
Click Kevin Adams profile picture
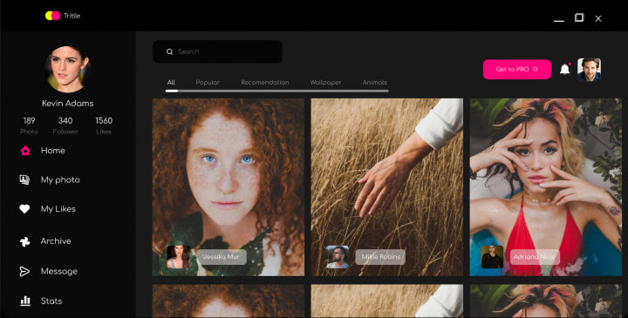[x=67, y=69]
